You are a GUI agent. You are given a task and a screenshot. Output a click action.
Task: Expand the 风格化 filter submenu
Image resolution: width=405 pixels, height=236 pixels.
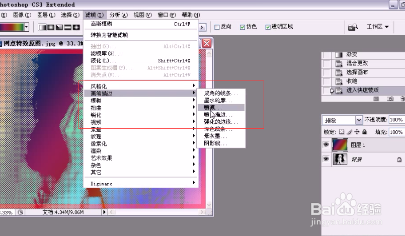tap(141, 86)
